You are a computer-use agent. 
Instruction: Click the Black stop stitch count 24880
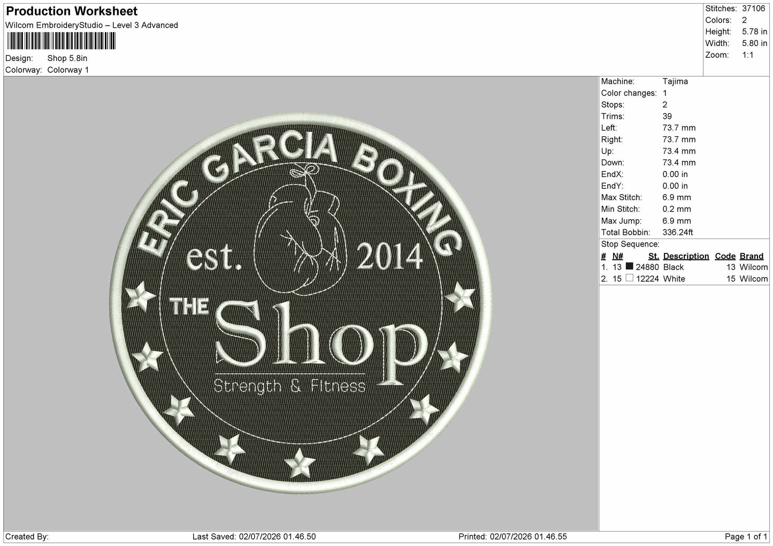(647, 267)
